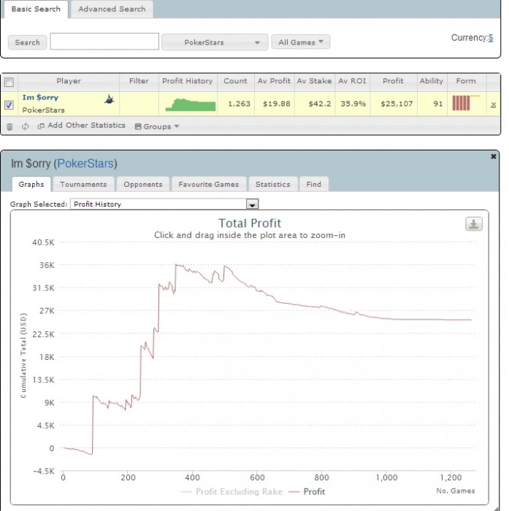Click the Profit History column header
This screenshot has height=511, width=509.
[188, 81]
